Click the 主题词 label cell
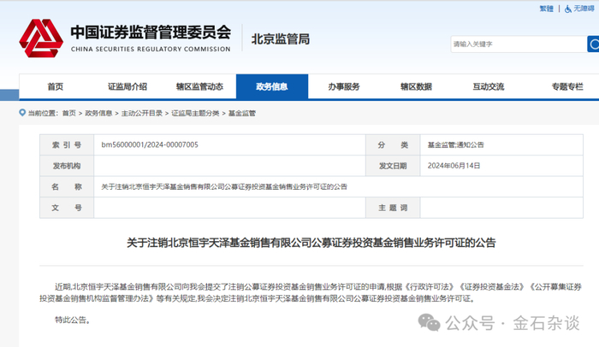The image size is (599, 347). [393, 208]
